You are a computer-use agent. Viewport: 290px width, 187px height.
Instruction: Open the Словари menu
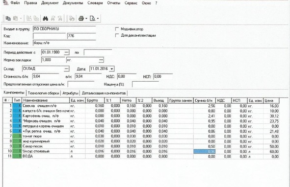coord(95,3)
